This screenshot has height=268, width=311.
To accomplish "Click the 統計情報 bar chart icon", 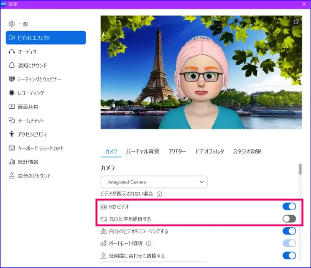I will [12, 162].
